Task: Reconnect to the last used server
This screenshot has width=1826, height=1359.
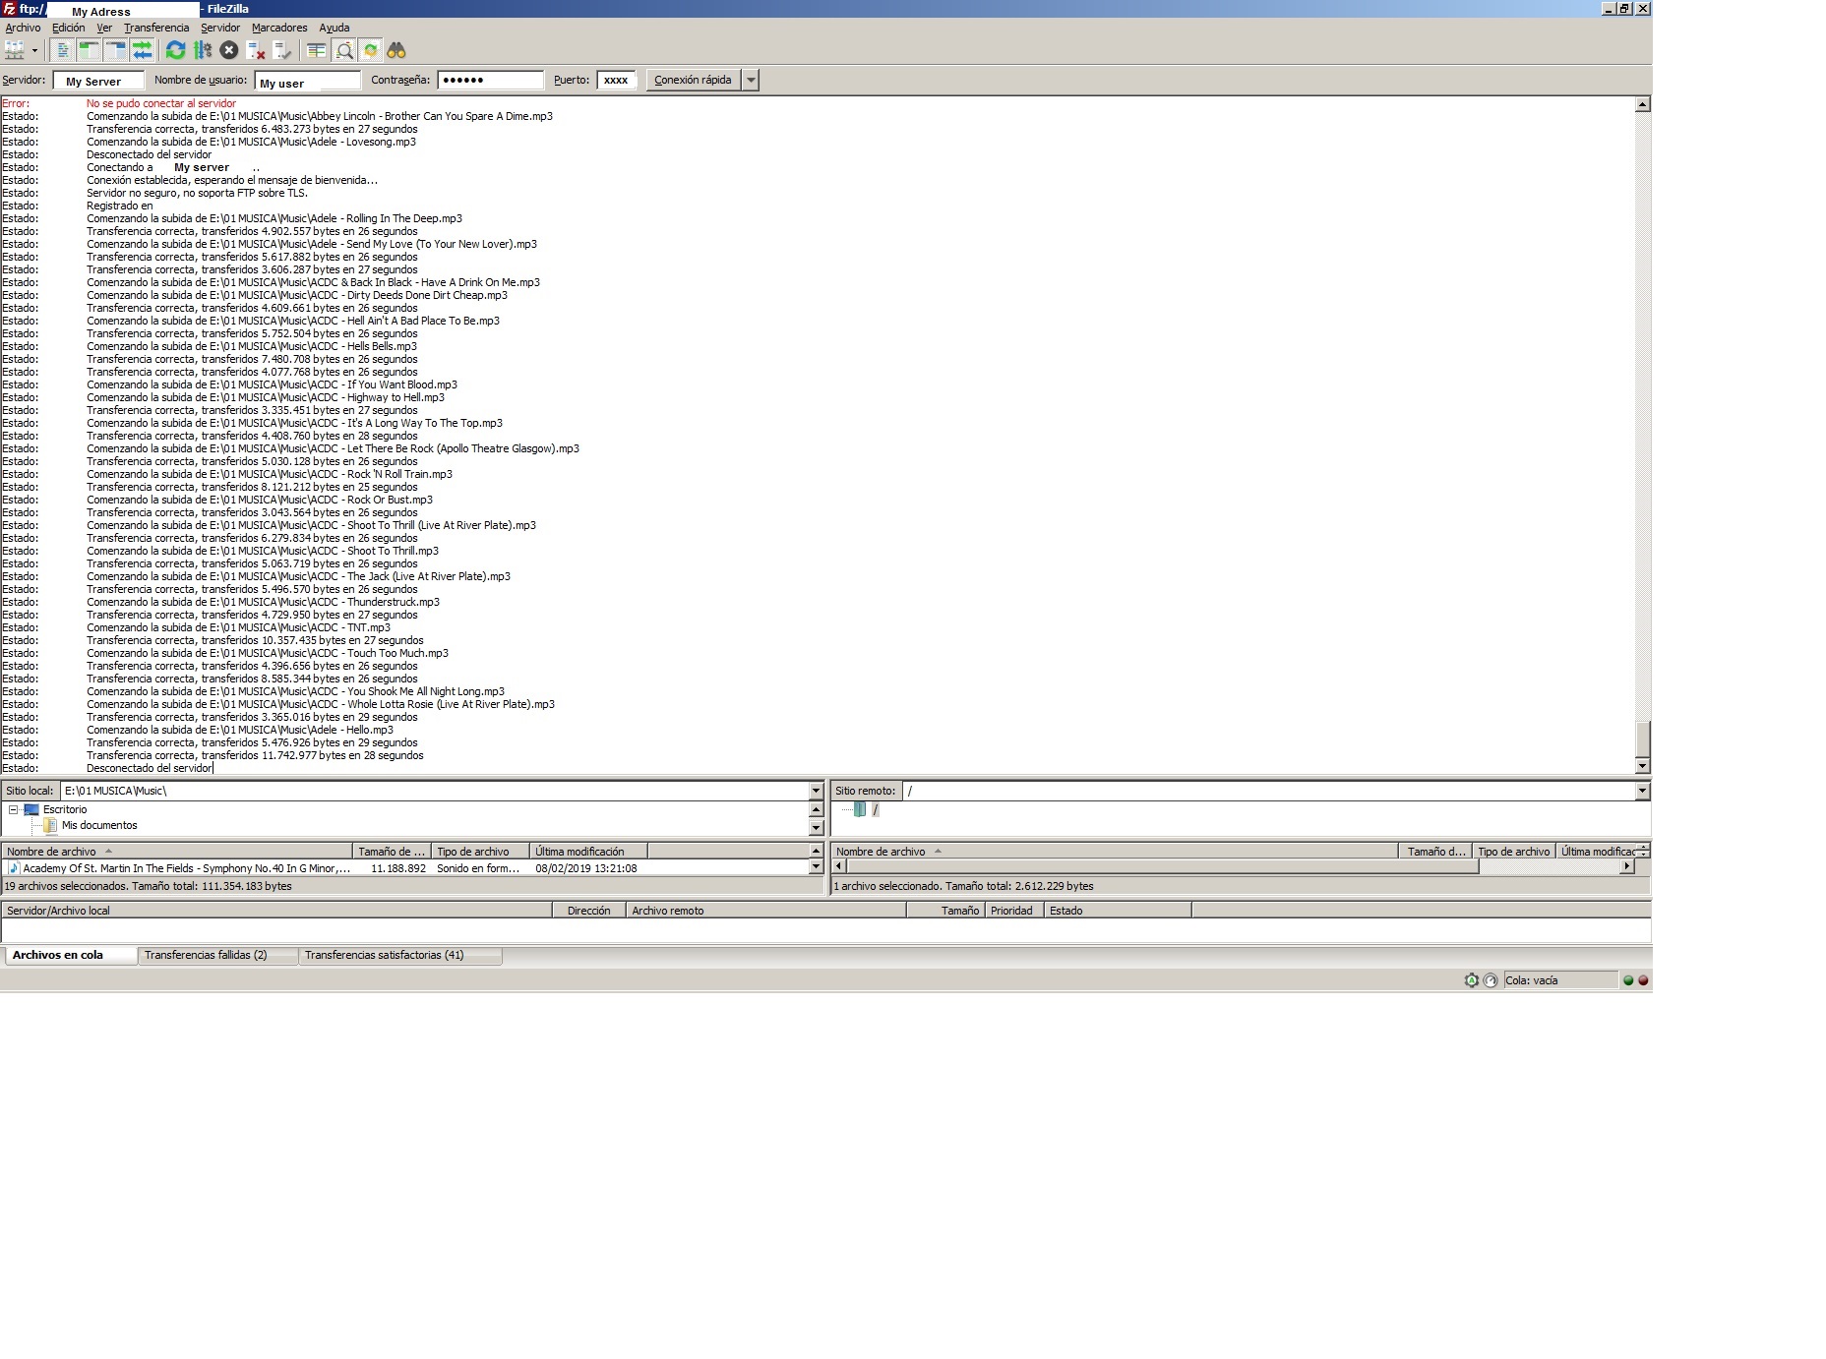Action: (282, 50)
